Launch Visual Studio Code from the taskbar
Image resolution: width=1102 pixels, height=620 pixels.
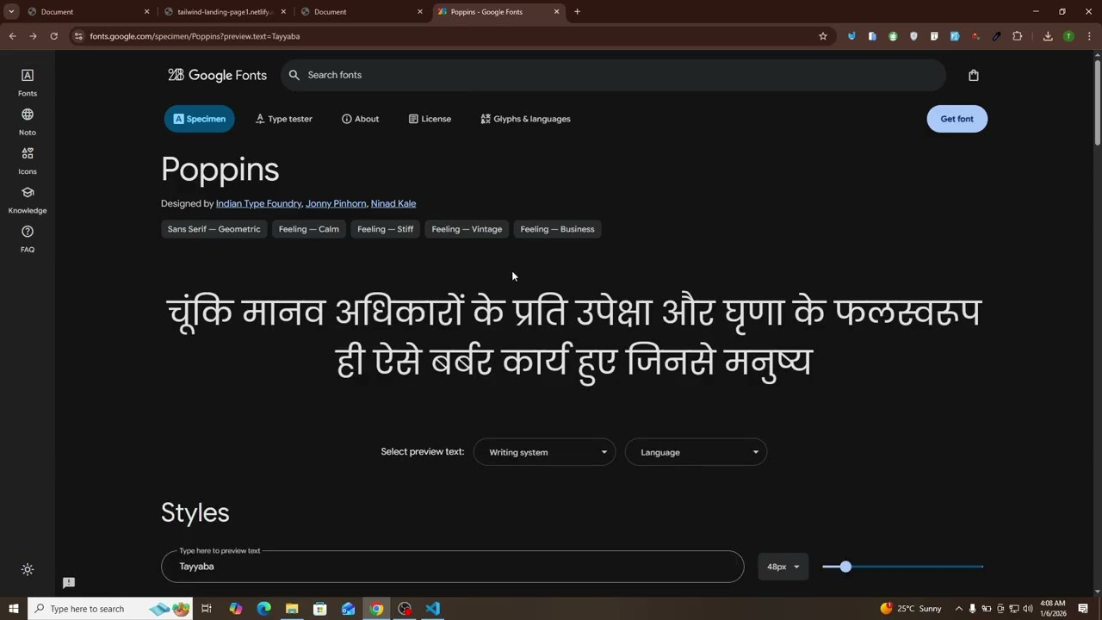[x=432, y=609]
